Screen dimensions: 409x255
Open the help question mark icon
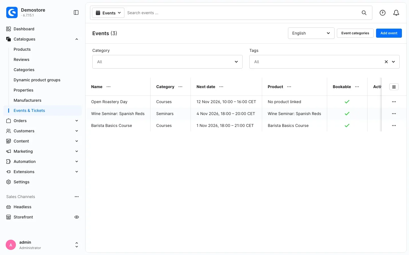(x=383, y=13)
